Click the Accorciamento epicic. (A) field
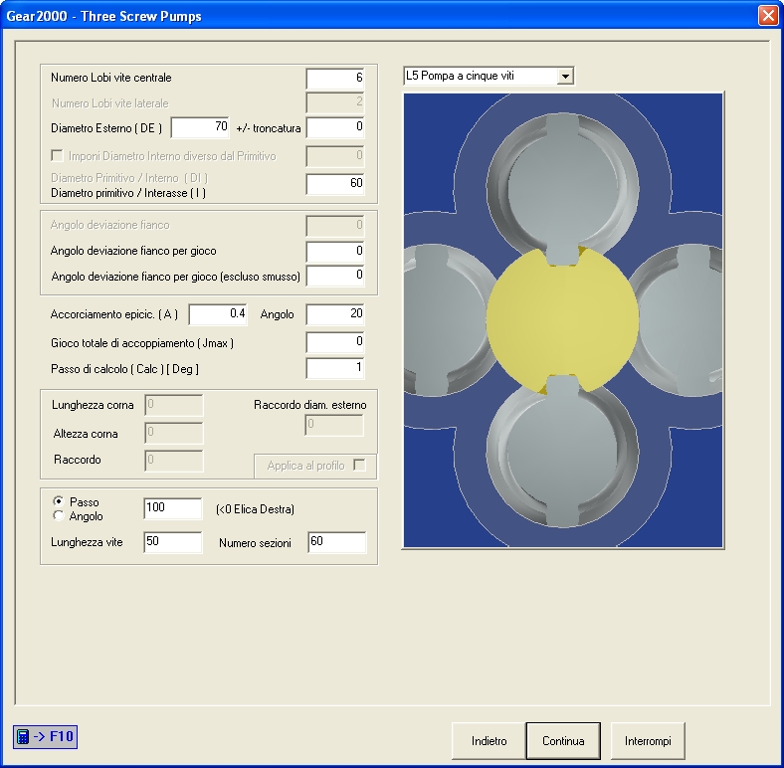Screen dimensions: 784x768 (218, 314)
